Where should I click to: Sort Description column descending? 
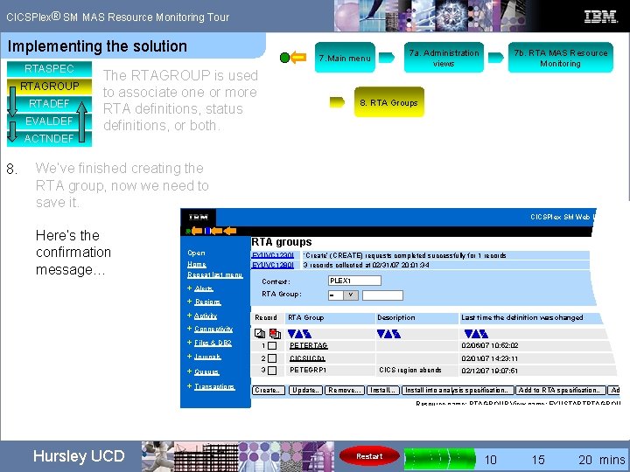(381, 334)
